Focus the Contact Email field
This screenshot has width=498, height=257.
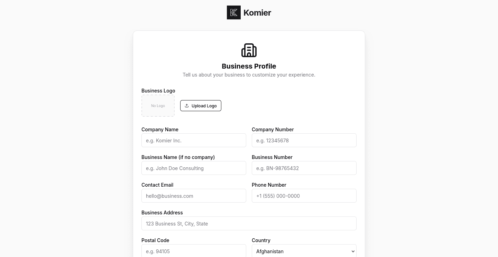[x=194, y=196]
